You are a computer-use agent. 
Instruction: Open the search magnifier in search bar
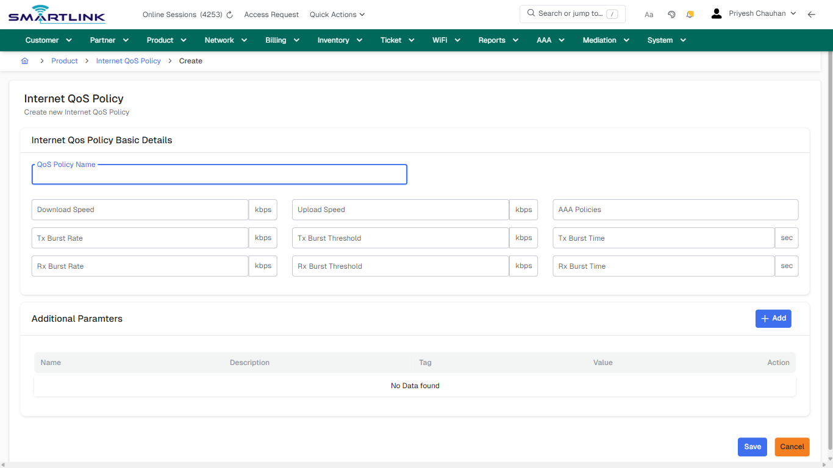(530, 13)
